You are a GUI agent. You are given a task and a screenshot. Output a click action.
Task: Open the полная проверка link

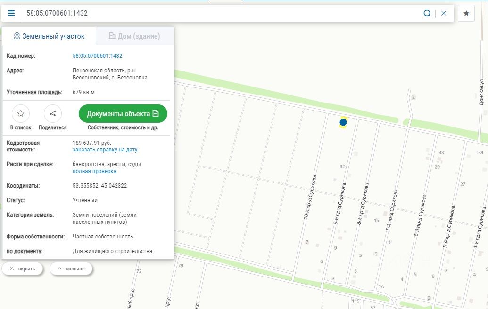tap(94, 171)
